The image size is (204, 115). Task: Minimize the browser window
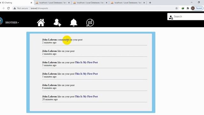click(x=192, y=2)
